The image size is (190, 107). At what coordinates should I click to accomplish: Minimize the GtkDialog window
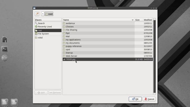(x=151, y=8)
